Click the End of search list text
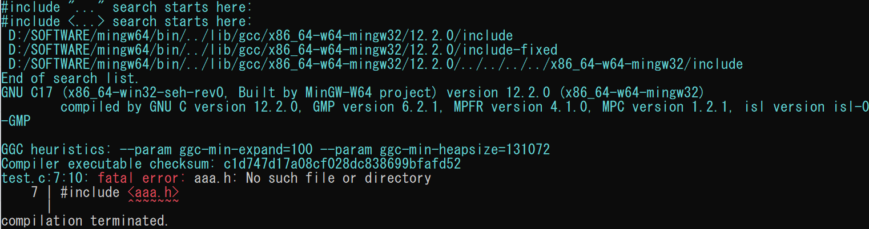Screen dimensions: 869x229 click(70, 79)
